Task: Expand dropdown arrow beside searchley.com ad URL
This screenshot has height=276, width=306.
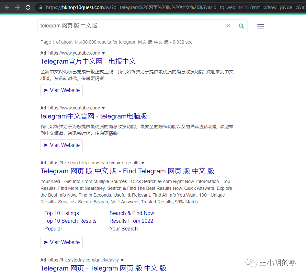Action: click(x=143, y=163)
